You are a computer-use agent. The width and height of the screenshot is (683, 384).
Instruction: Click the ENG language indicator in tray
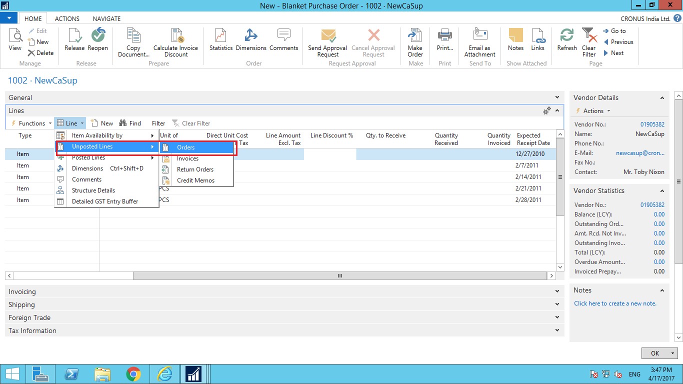(x=634, y=374)
